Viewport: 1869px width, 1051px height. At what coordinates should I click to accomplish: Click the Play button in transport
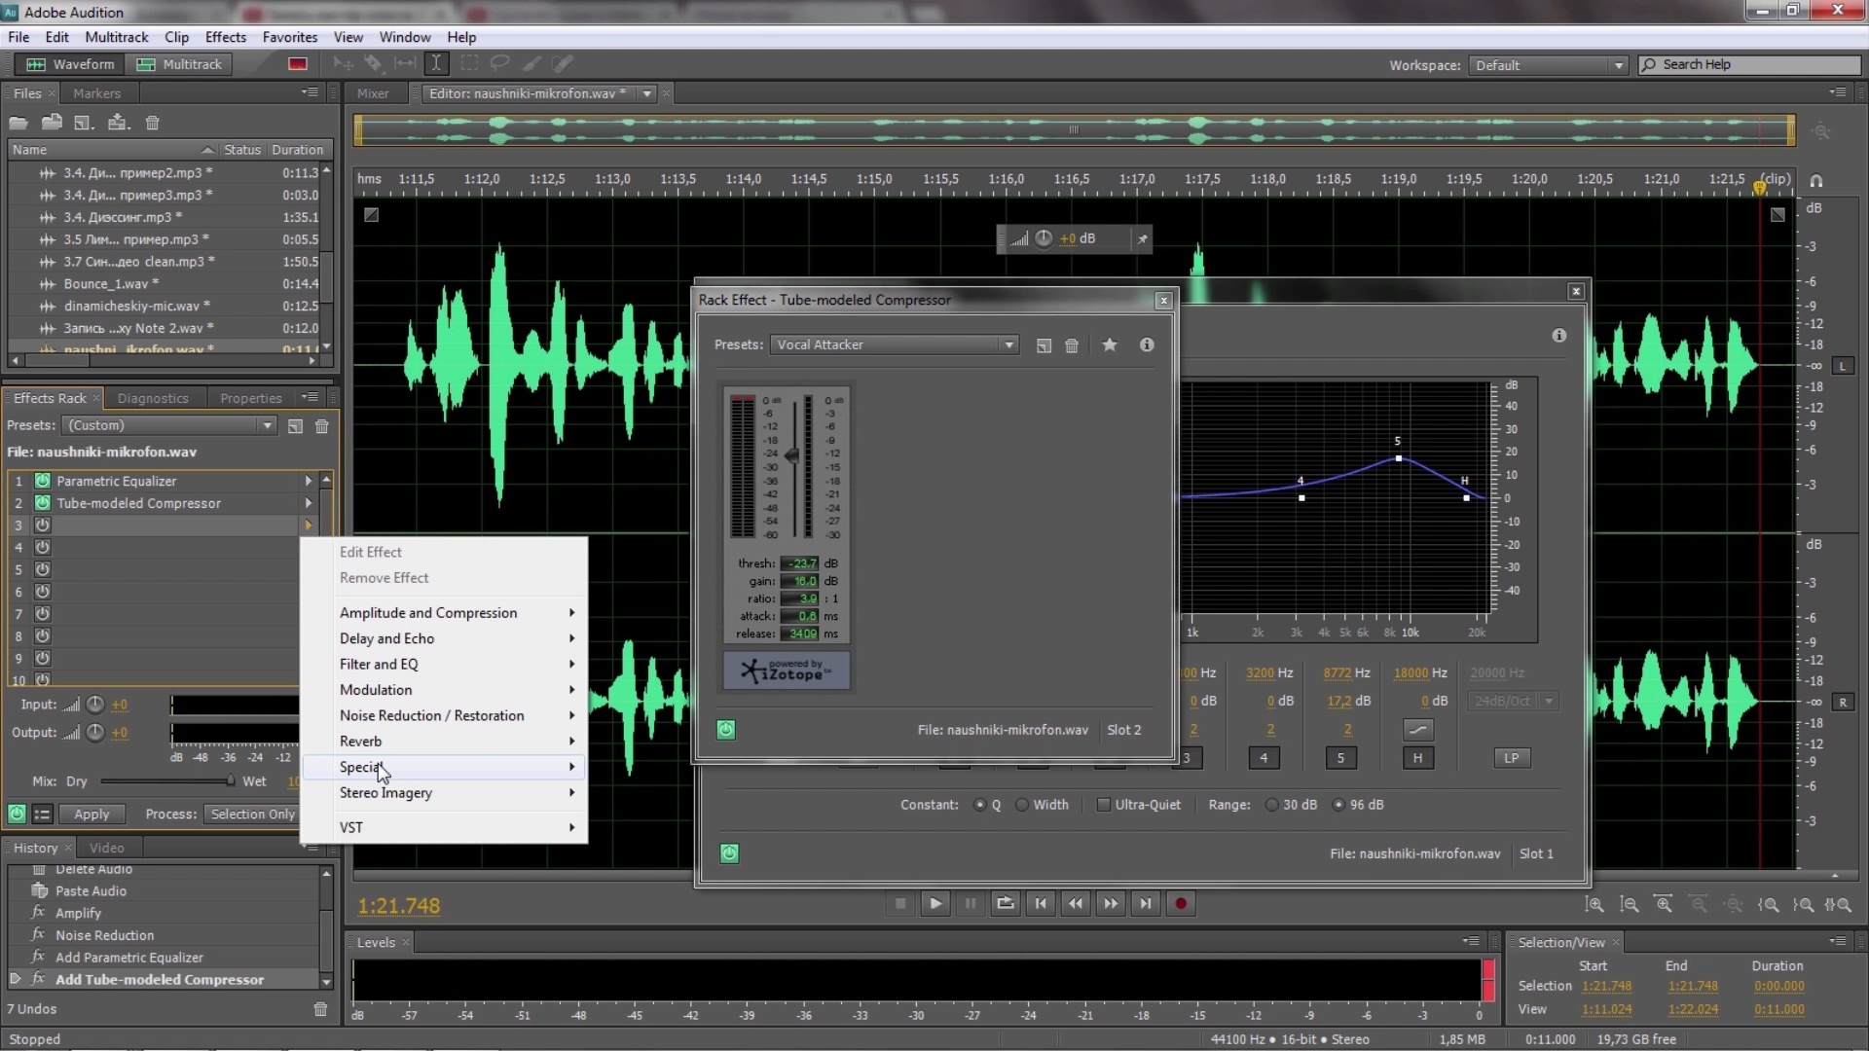(x=935, y=904)
